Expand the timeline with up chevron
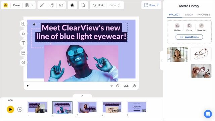215x121 pixels. click(82, 96)
